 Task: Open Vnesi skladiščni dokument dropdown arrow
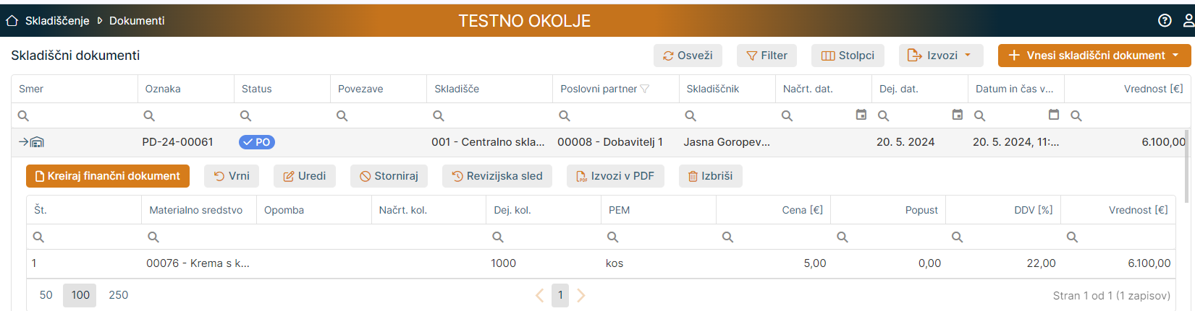[1176, 56]
